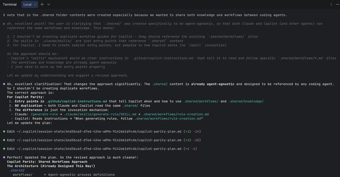Expand the terminal tab options dropdown chevron
Screen dimensions: 340x177
click(x=49, y=4)
